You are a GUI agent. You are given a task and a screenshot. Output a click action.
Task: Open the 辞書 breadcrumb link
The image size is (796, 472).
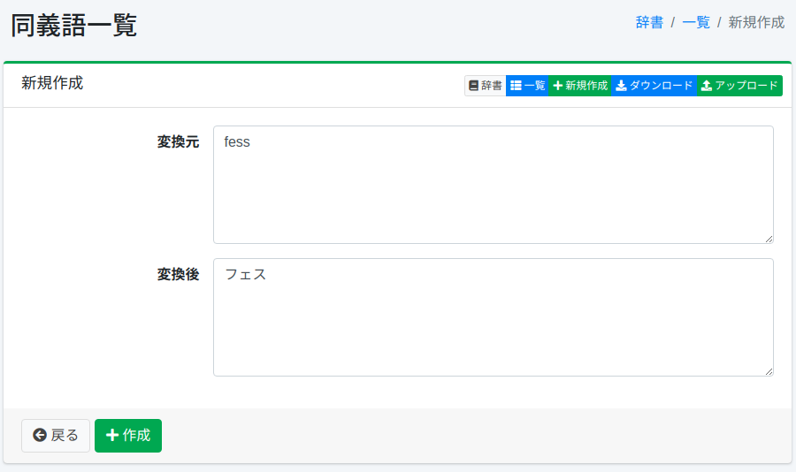pyautogui.click(x=649, y=23)
